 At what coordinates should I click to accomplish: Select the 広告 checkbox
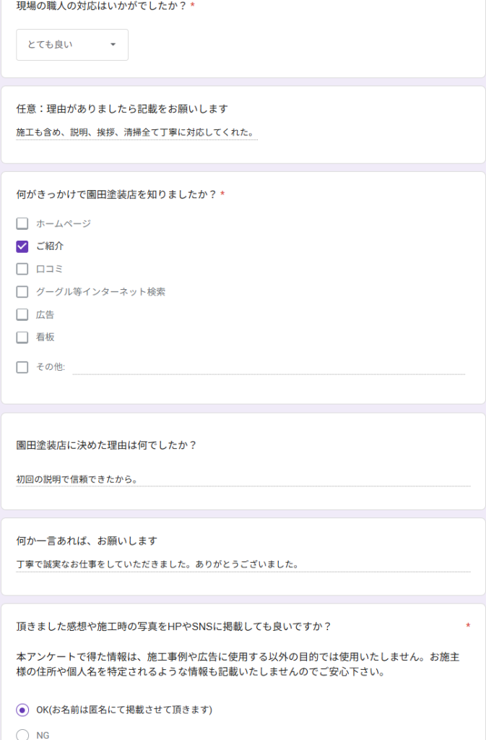[22, 314]
